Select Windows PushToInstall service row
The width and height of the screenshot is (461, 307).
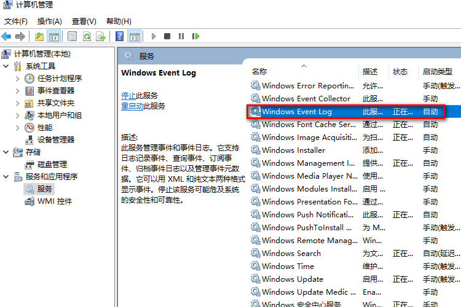(355, 228)
